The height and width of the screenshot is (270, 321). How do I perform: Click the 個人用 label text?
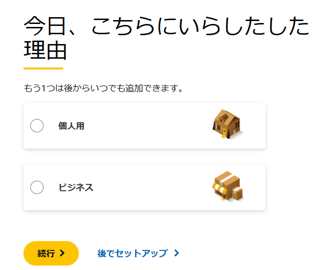[71, 126]
